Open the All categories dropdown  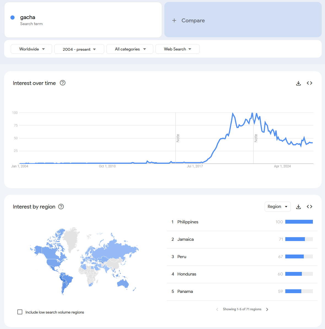130,49
